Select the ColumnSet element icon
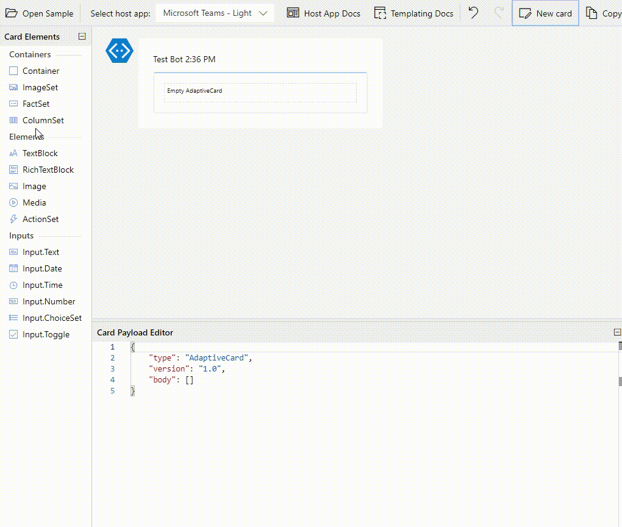The width and height of the screenshot is (622, 527). (13, 120)
